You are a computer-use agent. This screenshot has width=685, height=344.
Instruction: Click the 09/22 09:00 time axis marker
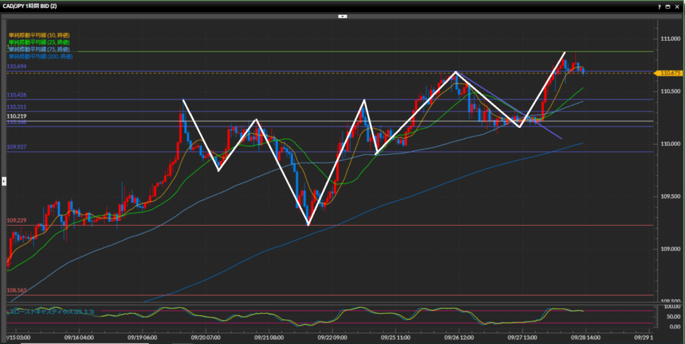pos(330,338)
